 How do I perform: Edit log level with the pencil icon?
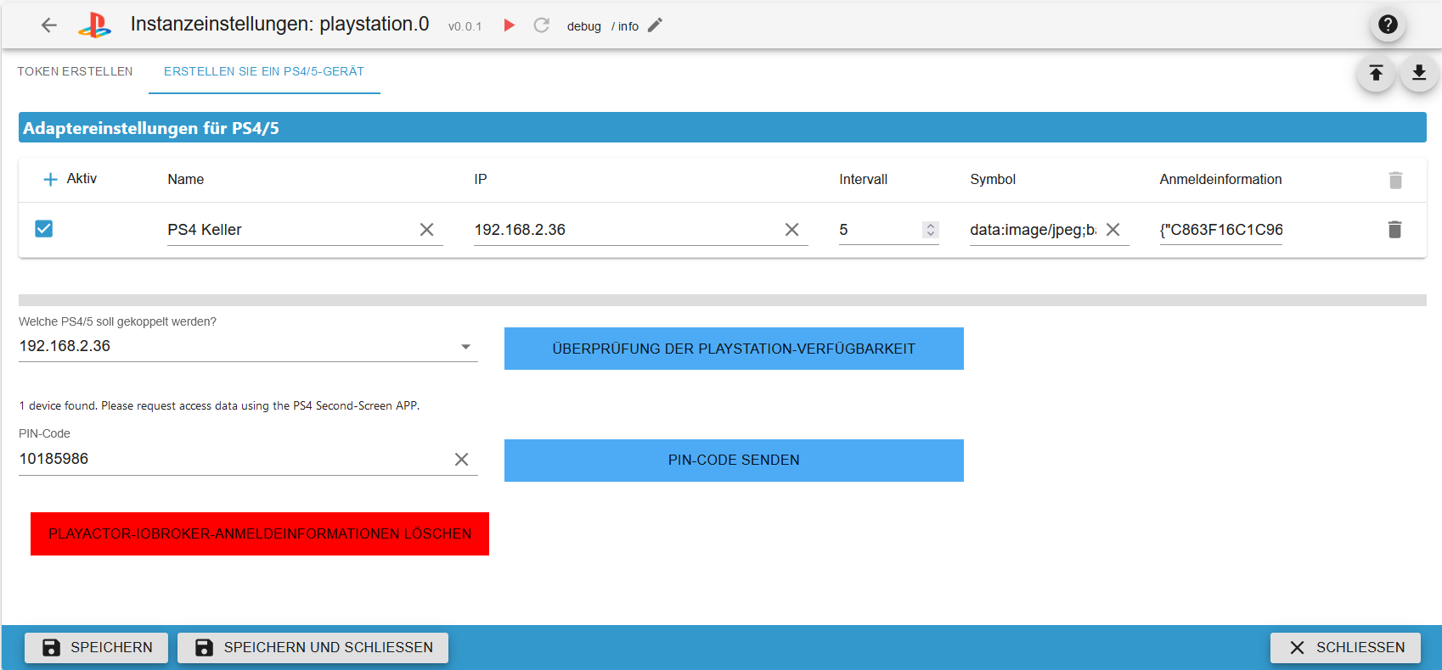pyautogui.click(x=655, y=25)
